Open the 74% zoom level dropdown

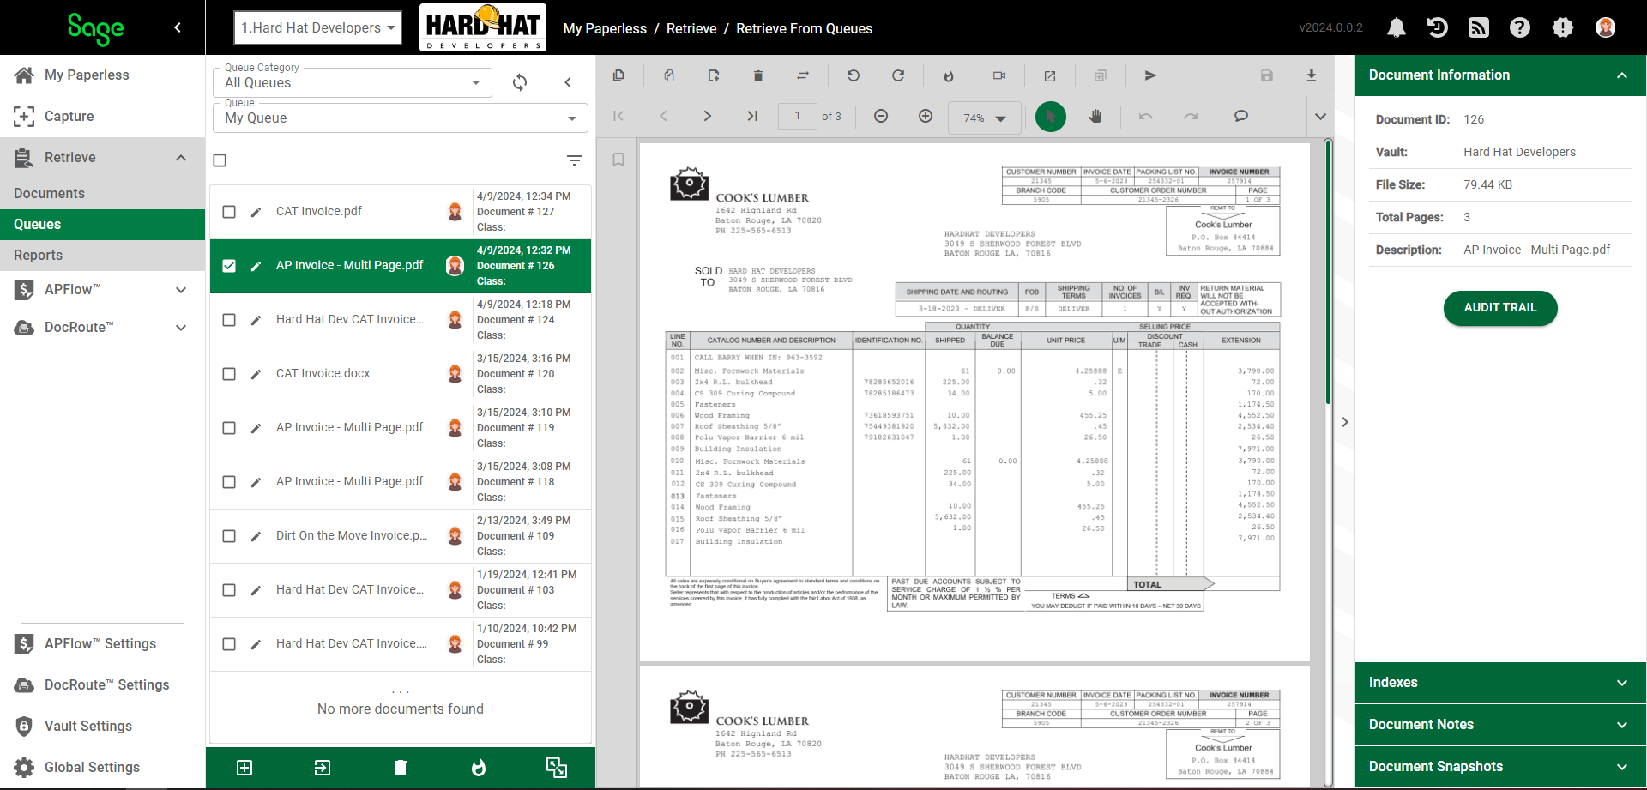tap(985, 118)
